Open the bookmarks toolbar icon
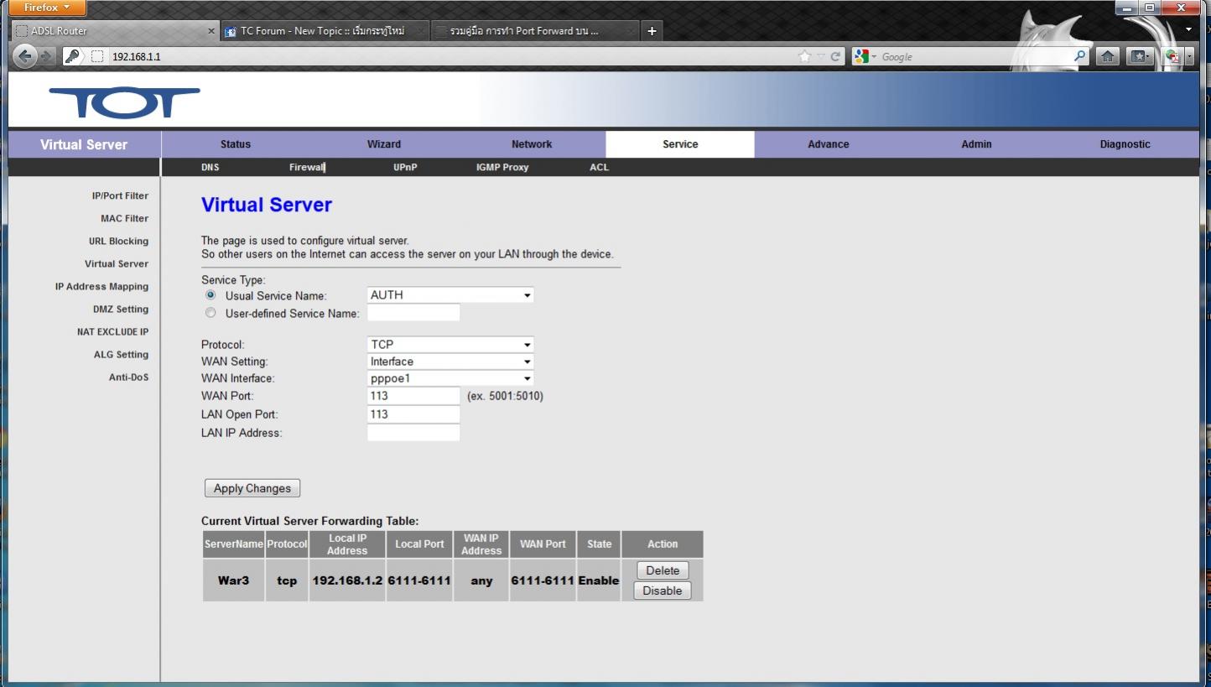 point(1141,56)
